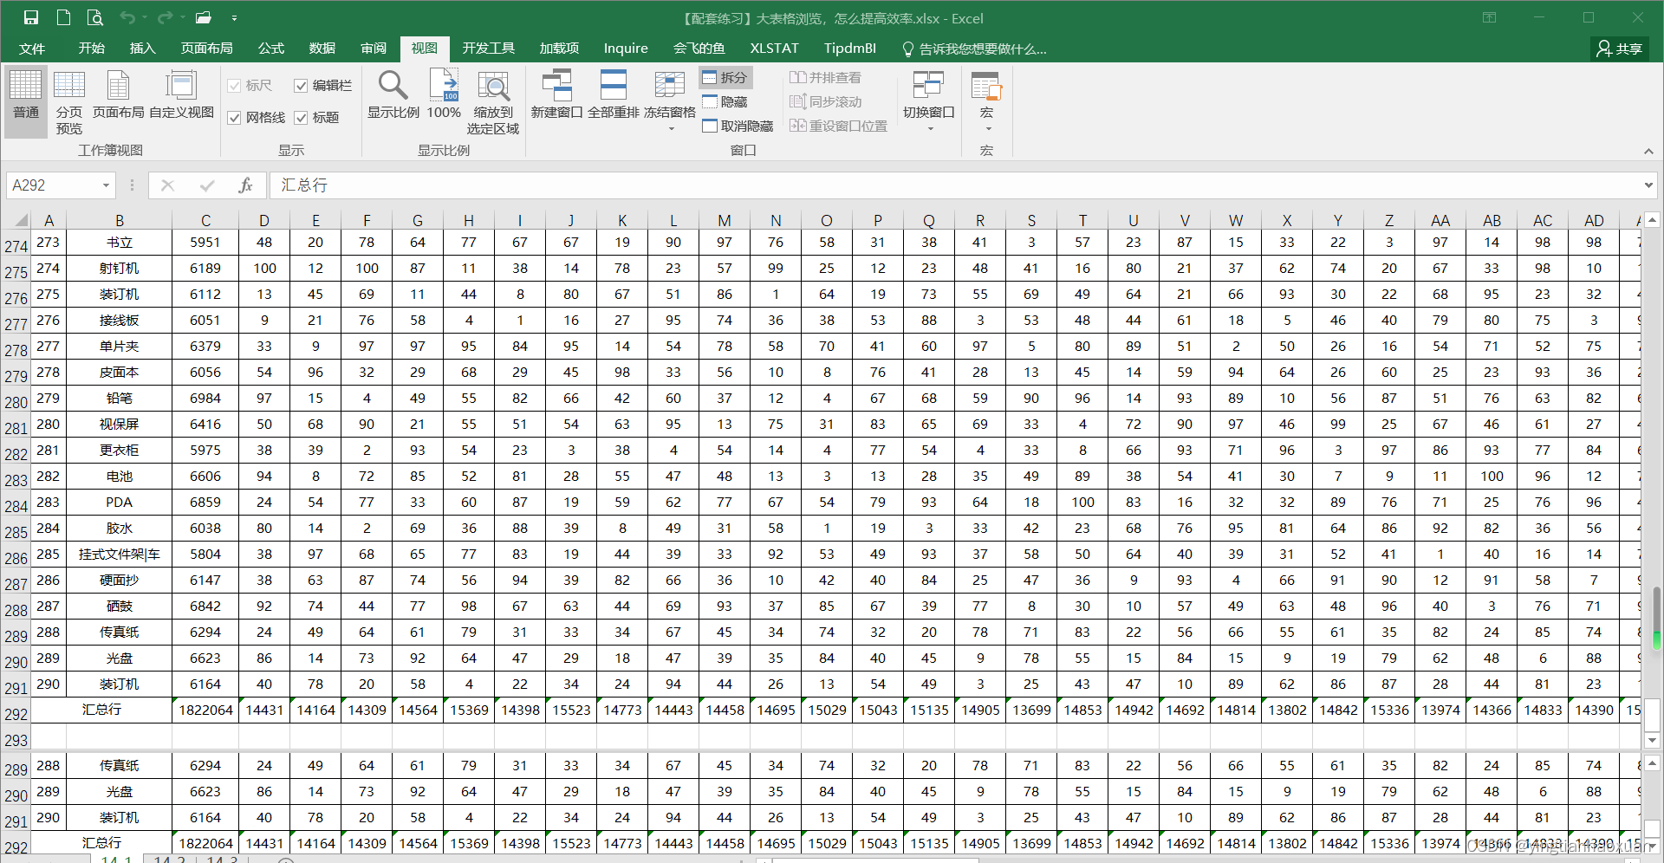Click the greyed 并排查看 side by side button

[x=825, y=77]
